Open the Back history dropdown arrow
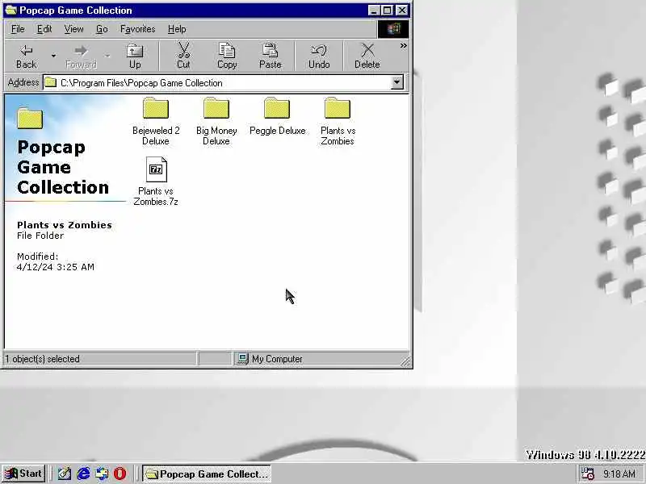The image size is (646, 484). [53, 56]
